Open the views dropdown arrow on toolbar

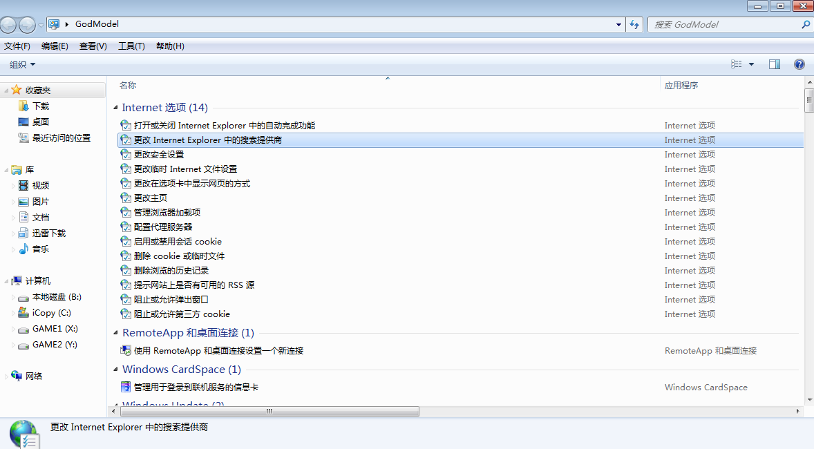750,64
